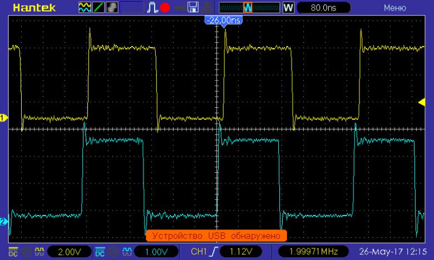The width and height of the screenshot is (434, 260).
Task: Click the orange USB detected notification
Action: [x=216, y=236]
